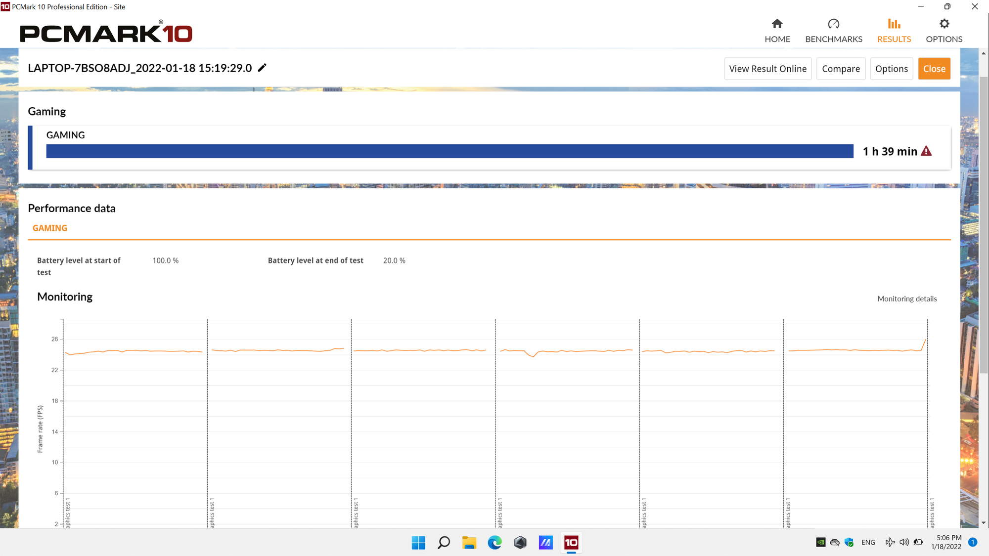Click the Compare button
Viewport: 989px width, 556px height.
coord(841,69)
